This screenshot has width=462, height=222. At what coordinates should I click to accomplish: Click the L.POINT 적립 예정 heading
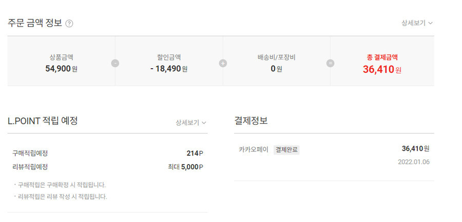click(43, 120)
